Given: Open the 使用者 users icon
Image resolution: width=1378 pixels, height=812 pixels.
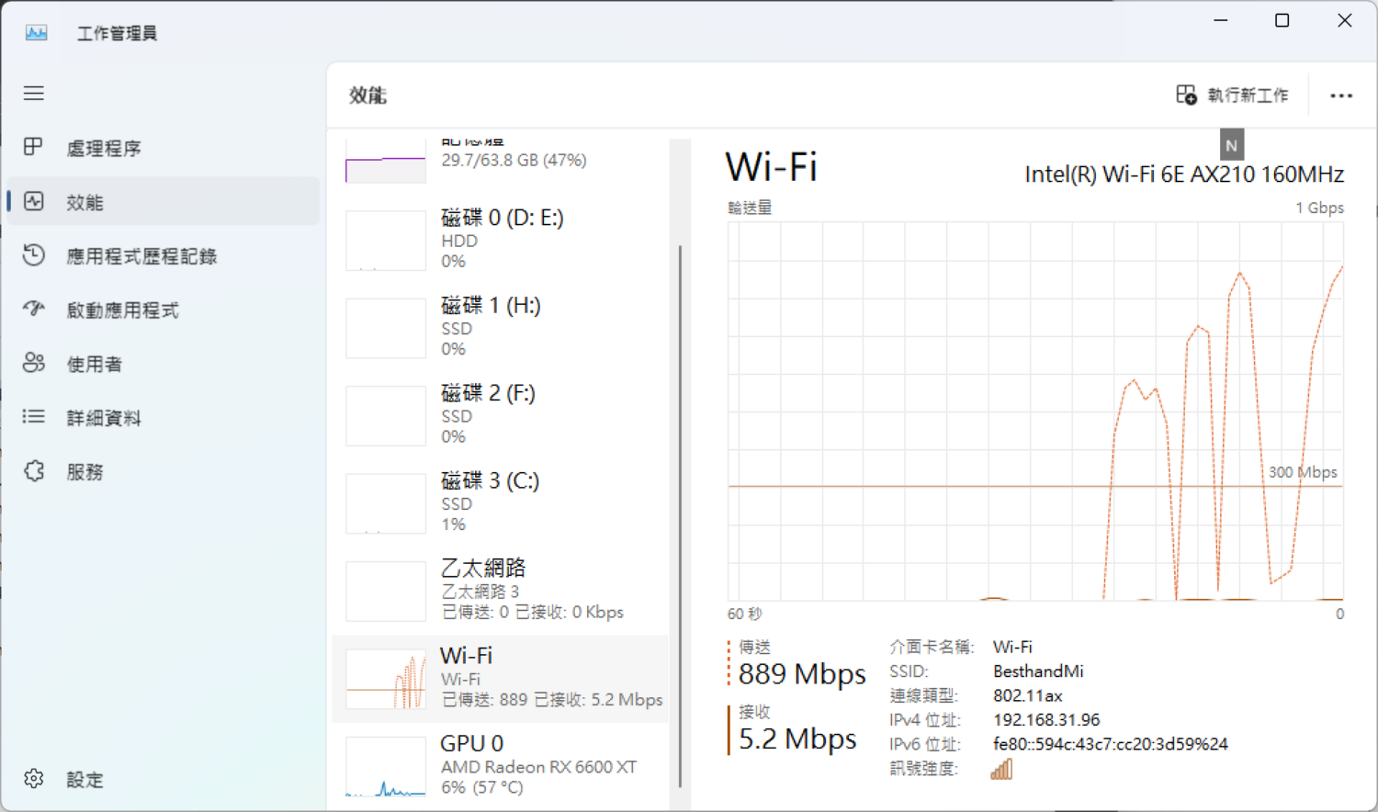Looking at the screenshot, I should coord(34,363).
